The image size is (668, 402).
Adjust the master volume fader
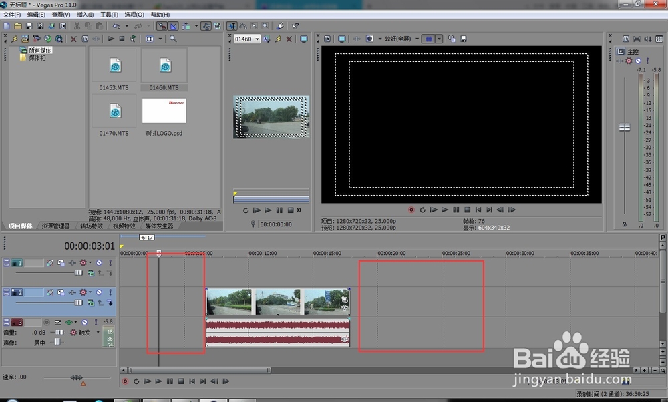624,127
